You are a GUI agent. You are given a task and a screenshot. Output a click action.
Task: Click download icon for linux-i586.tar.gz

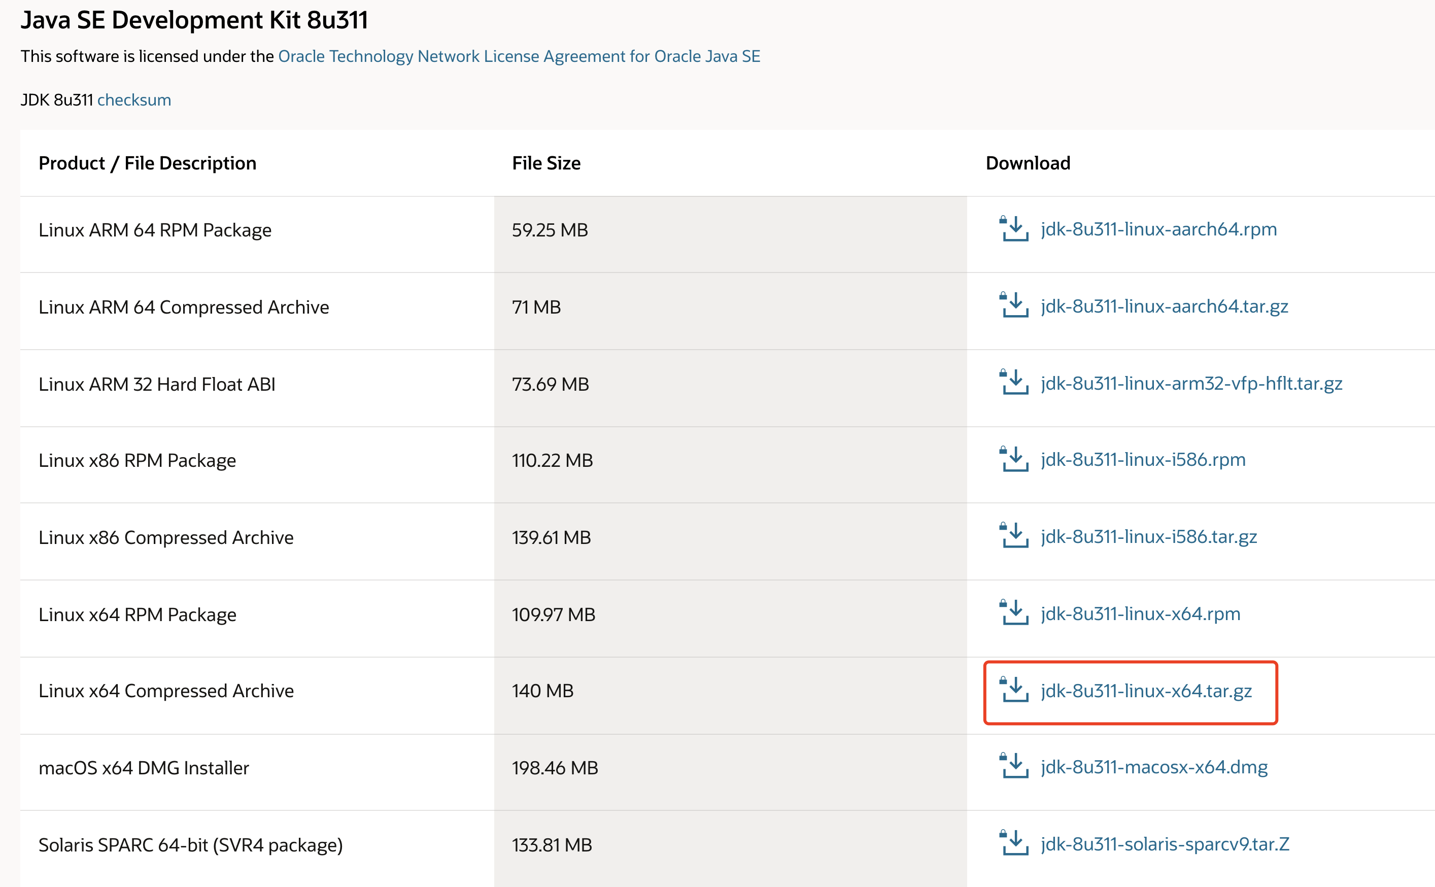click(x=1013, y=536)
